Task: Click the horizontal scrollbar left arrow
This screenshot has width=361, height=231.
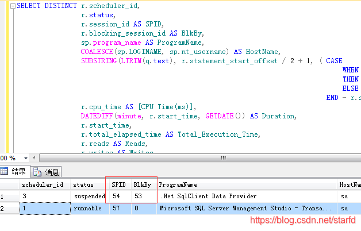Action: pyautogui.click(x=34, y=158)
